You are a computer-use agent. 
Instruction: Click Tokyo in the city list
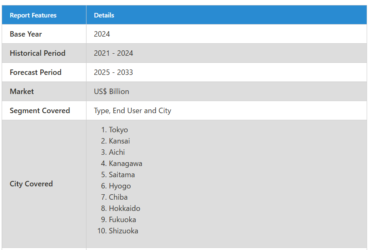(118, 130)
